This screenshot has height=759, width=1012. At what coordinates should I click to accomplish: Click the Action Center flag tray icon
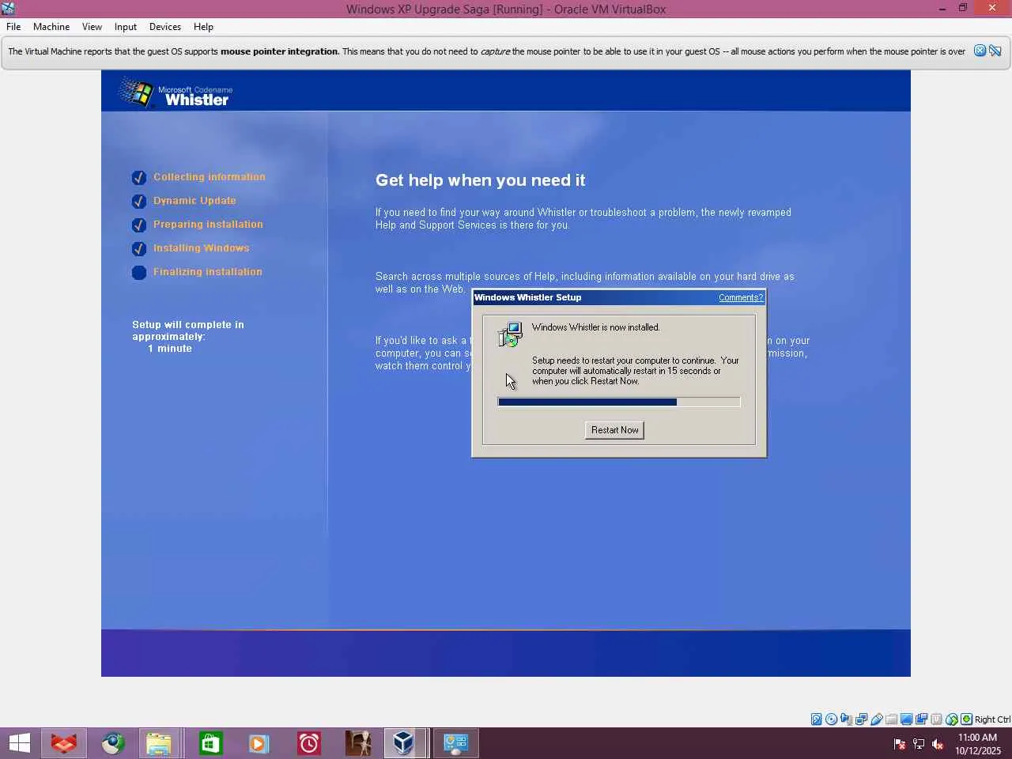pos(900,744)
